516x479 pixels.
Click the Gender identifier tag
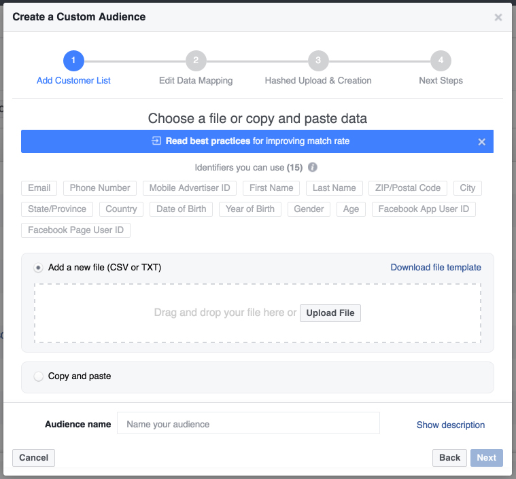(x=309, y=209)
